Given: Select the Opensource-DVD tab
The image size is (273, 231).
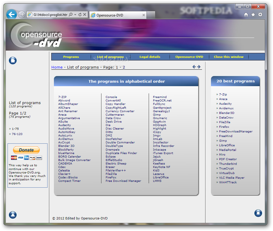Looking at the screenshot, I should [x=118, y=15].
